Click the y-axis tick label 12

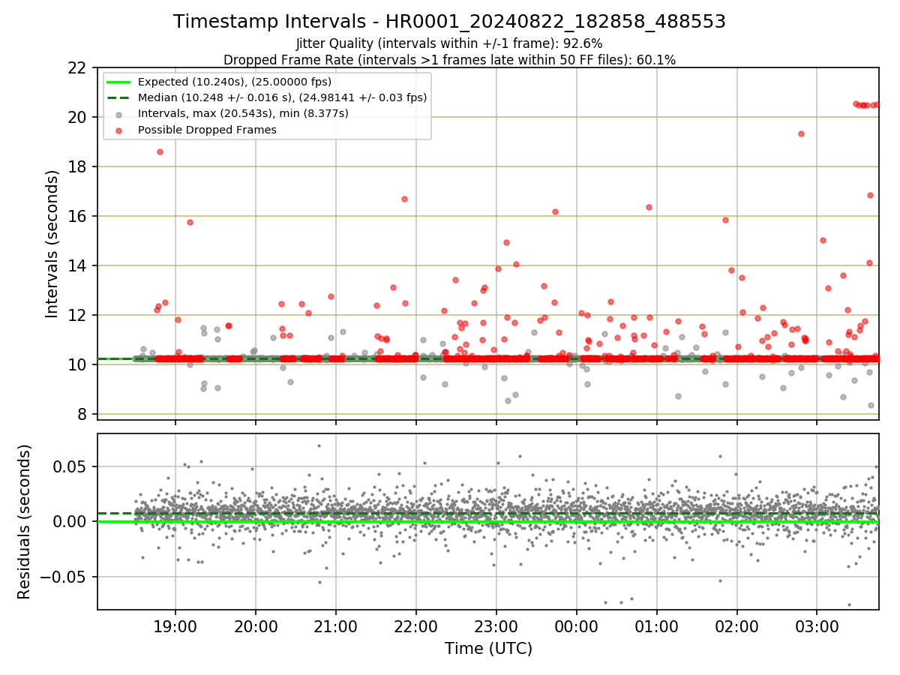click(78, 315)
